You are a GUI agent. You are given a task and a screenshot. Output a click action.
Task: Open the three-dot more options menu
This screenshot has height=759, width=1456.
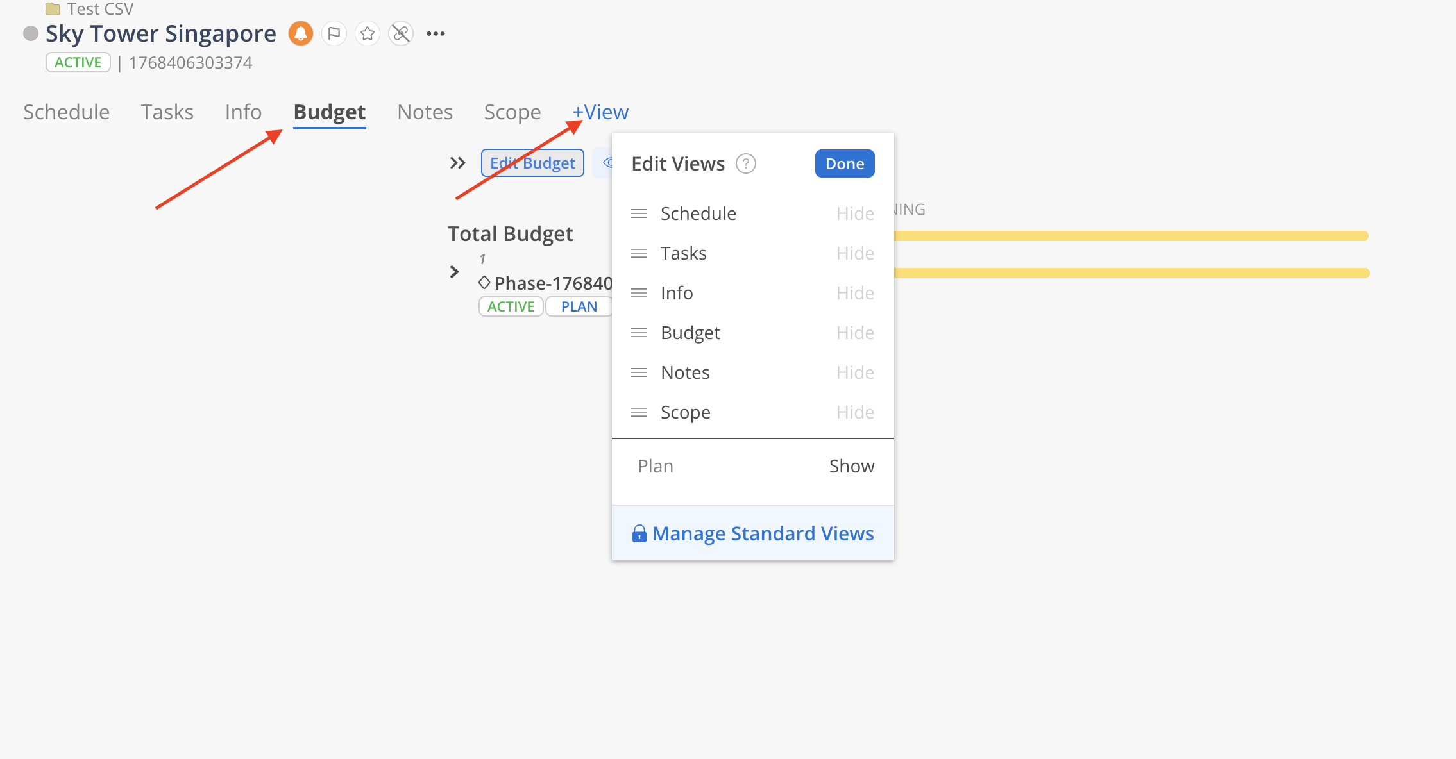tap(436, 34)
